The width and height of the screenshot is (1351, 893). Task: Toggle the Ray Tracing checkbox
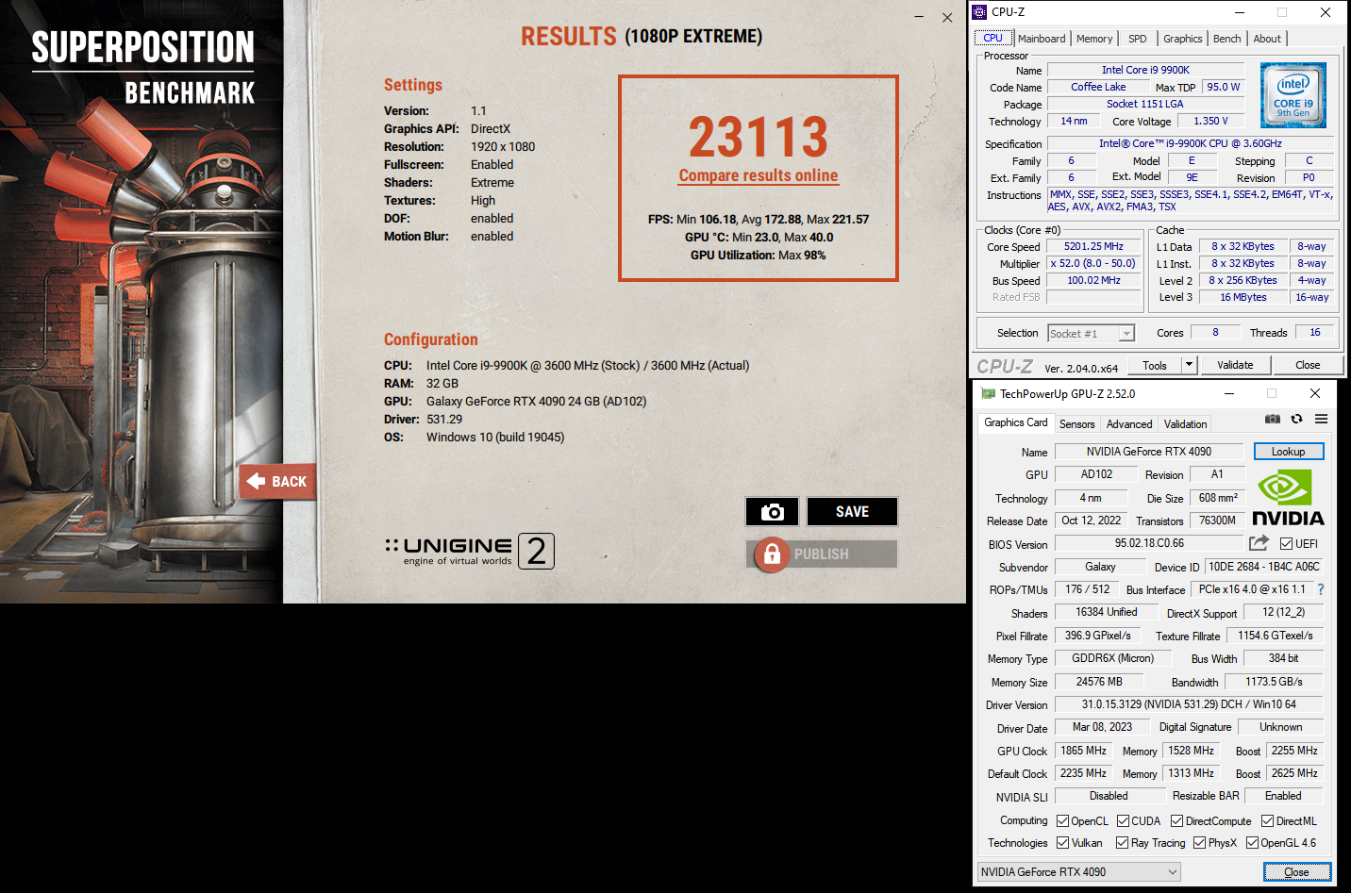pos(1122,843)
